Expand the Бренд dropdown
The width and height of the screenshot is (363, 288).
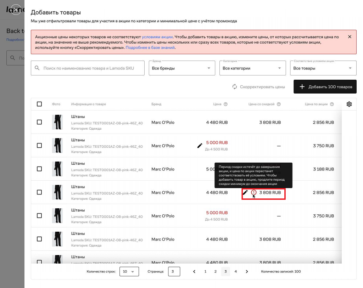click(181, 68)
